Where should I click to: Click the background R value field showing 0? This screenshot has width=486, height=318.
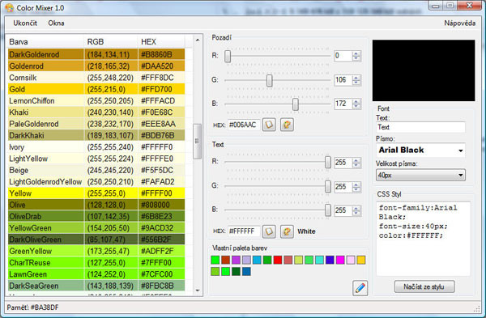tap(343, 56)
